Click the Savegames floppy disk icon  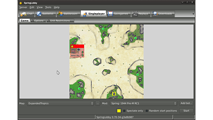111,14
